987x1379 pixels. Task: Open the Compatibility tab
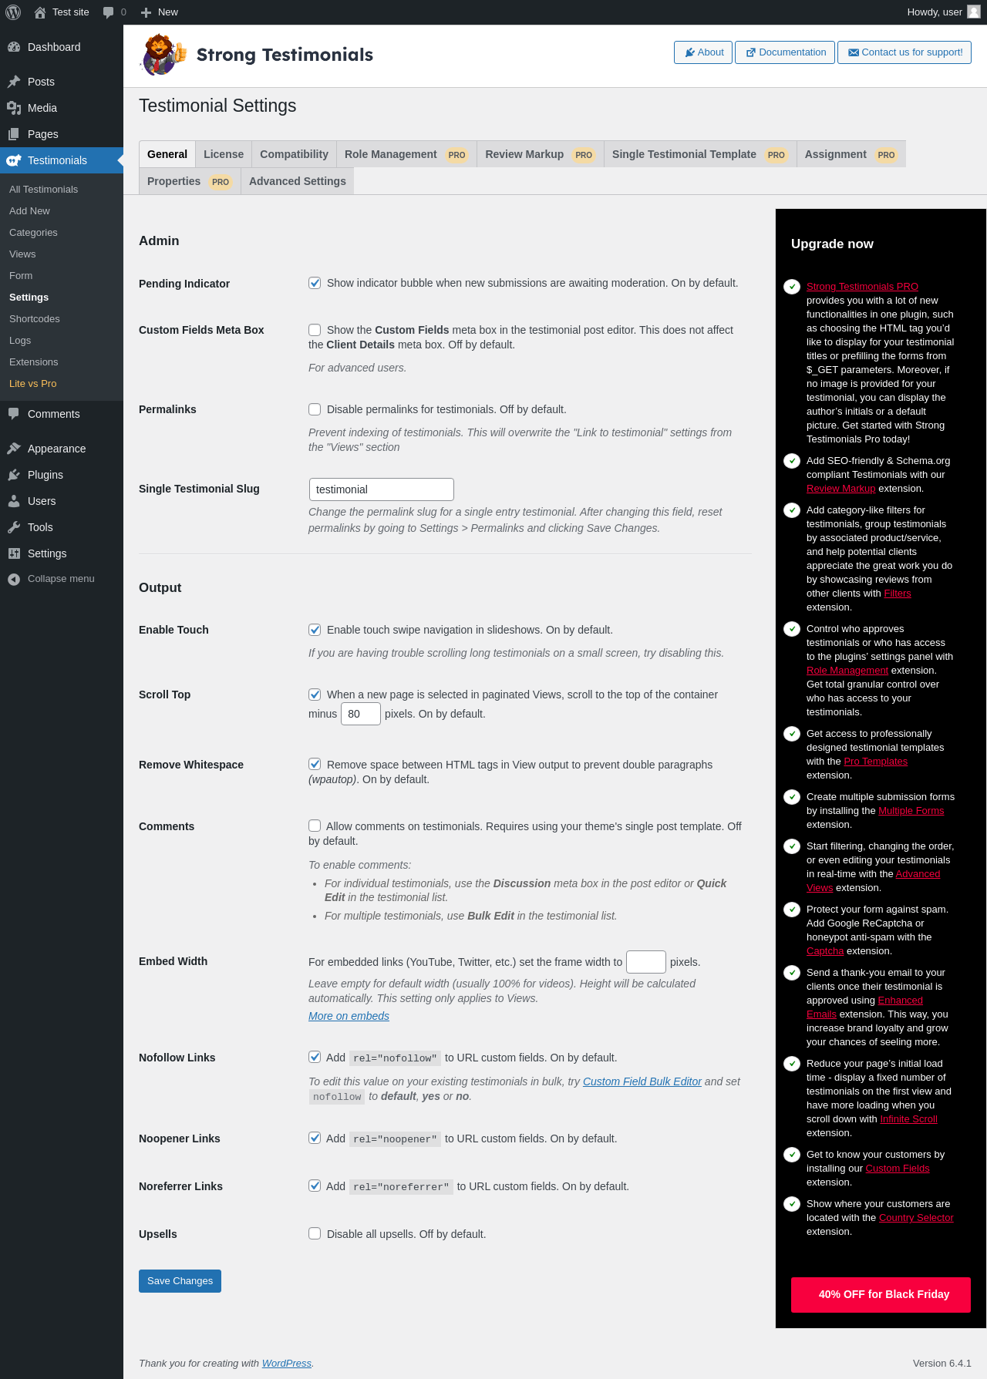(294, 154)
